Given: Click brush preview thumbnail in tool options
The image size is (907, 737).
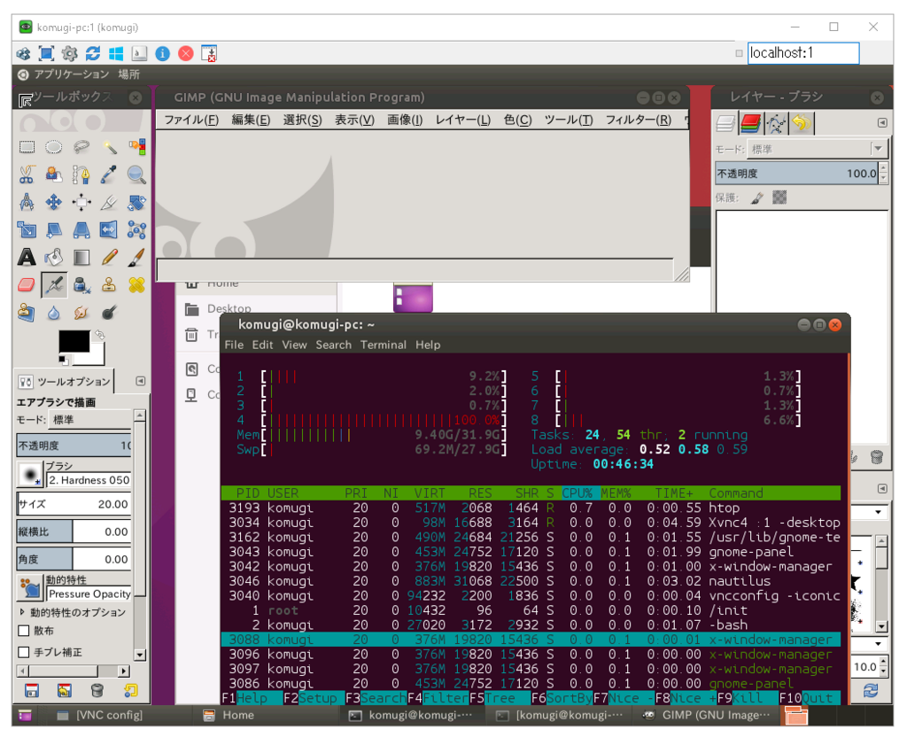Looking at the screenshot, I should [30, 475].
